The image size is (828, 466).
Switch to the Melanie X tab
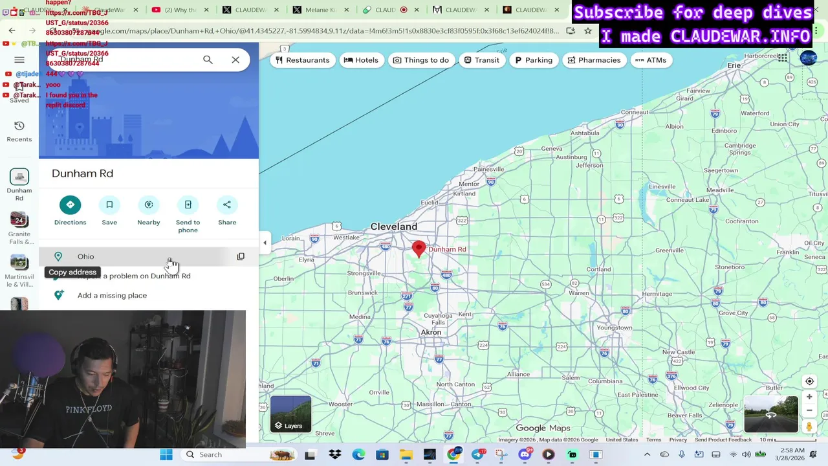[320, 10]
